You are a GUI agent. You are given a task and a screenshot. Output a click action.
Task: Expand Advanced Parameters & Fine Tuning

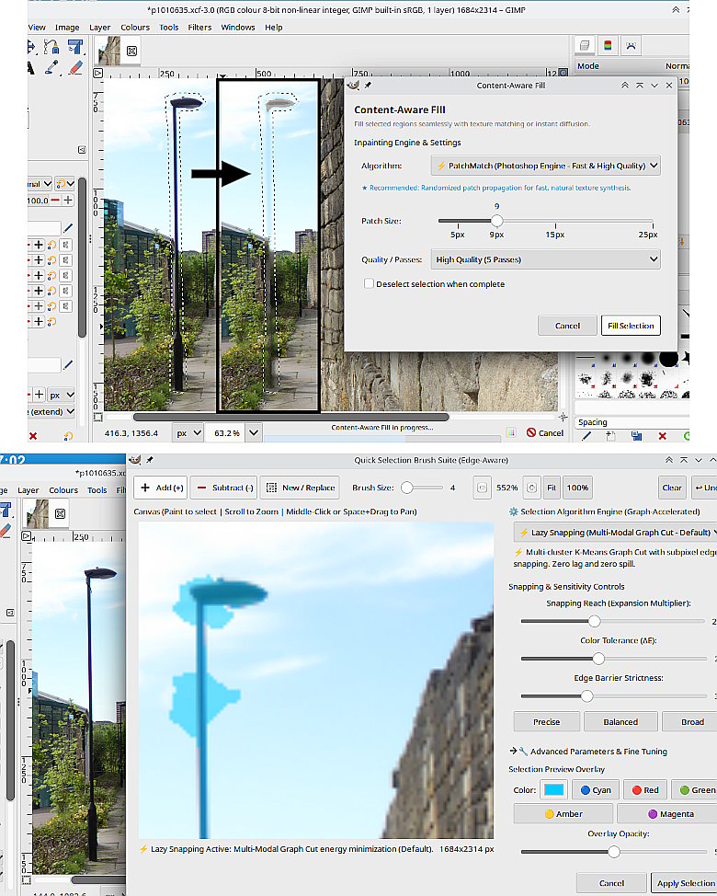[x=588, y=752]
